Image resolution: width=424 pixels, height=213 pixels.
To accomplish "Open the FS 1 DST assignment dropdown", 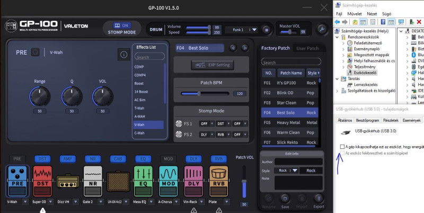I will tap(223, 123).
